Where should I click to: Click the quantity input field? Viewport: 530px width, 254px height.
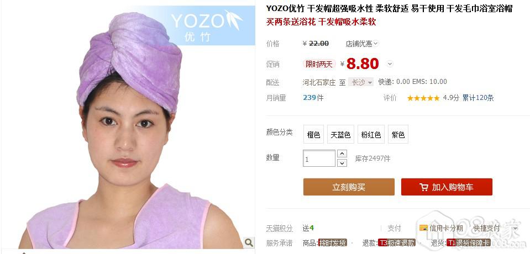click(319, 158)
